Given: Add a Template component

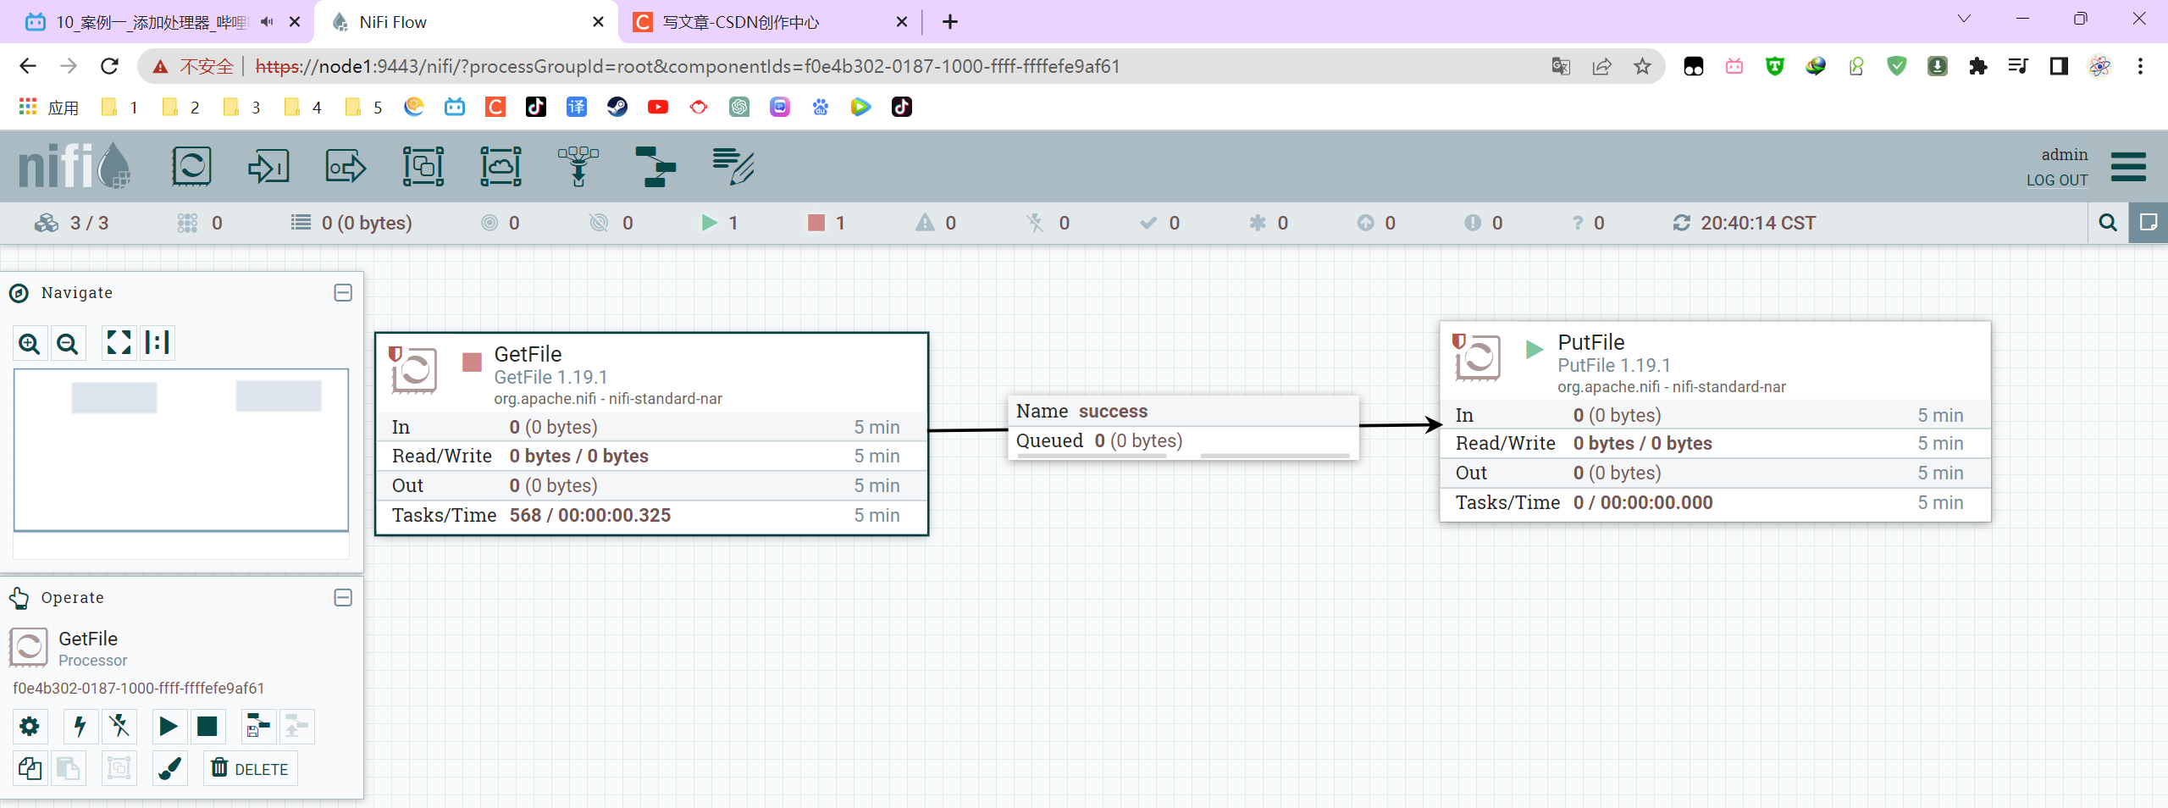Looking at the screenshot, I should click(656, 166).
